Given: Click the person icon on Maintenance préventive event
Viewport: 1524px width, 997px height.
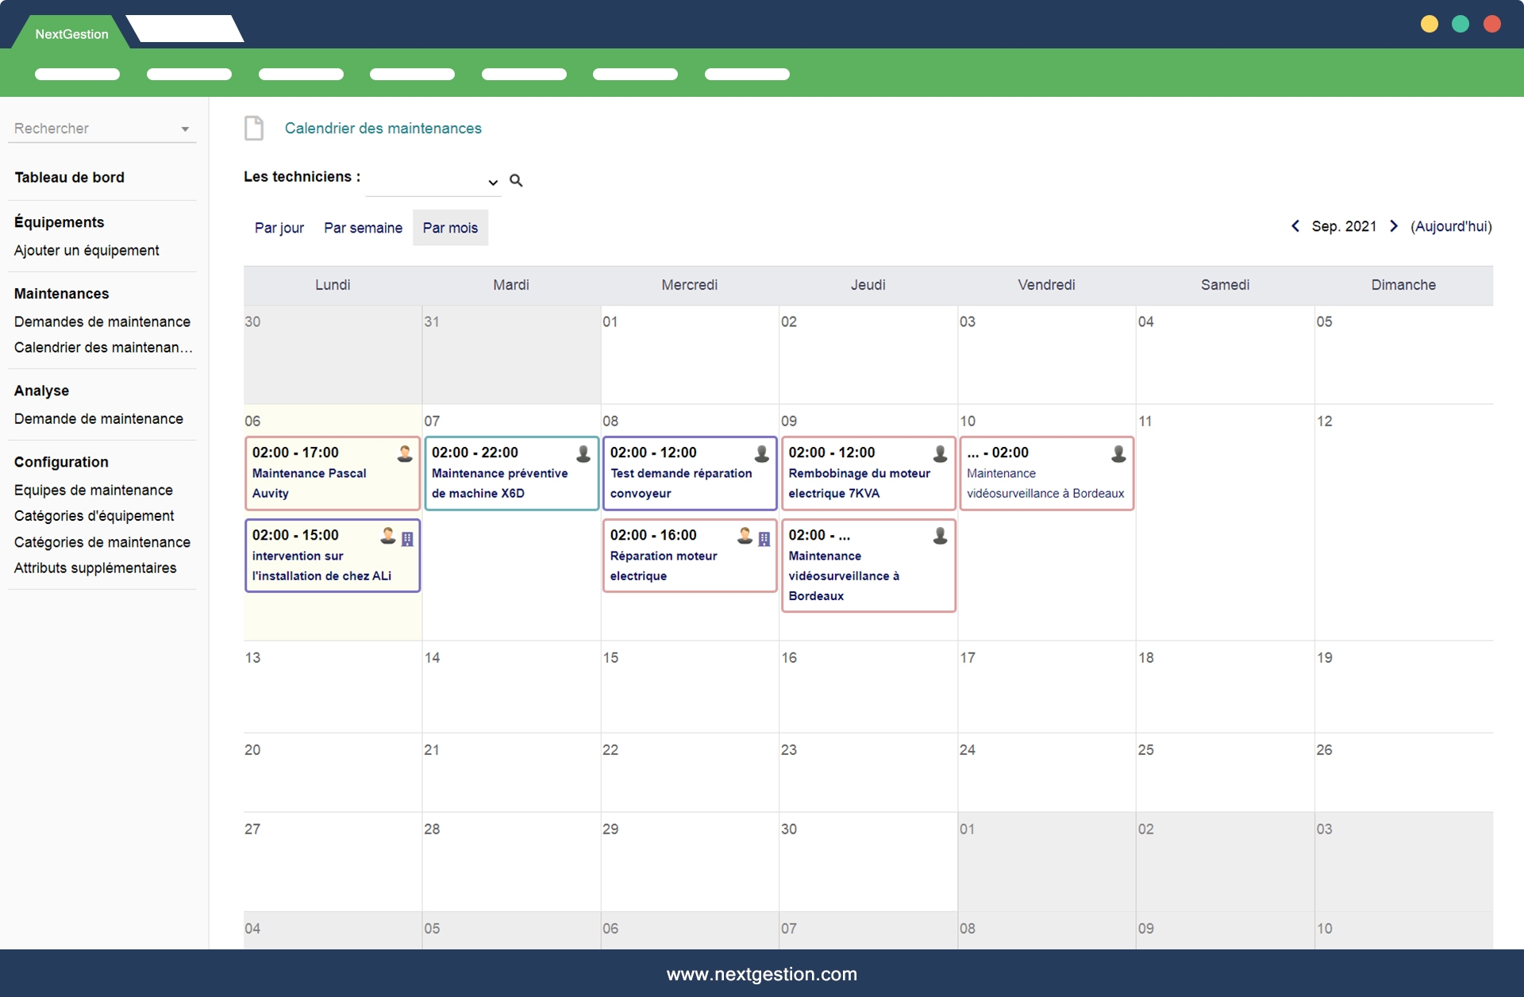Looking at the screenshot, I should pyautogui.click(x=583, y=453).
